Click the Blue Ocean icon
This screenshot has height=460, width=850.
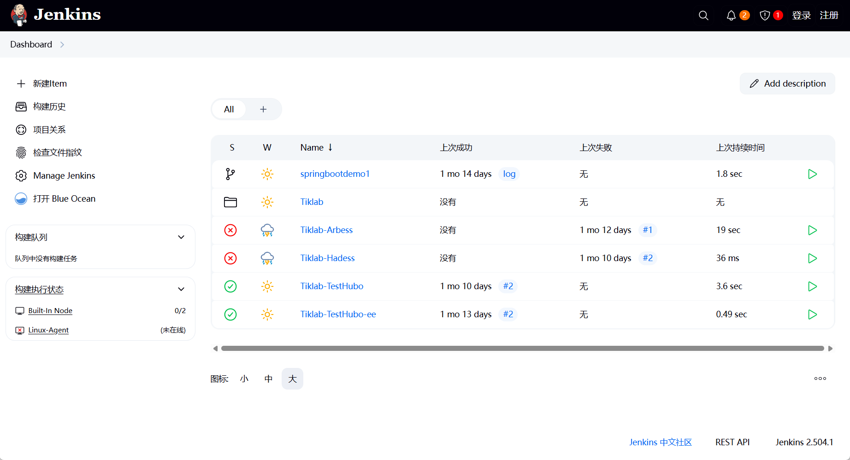21,199
